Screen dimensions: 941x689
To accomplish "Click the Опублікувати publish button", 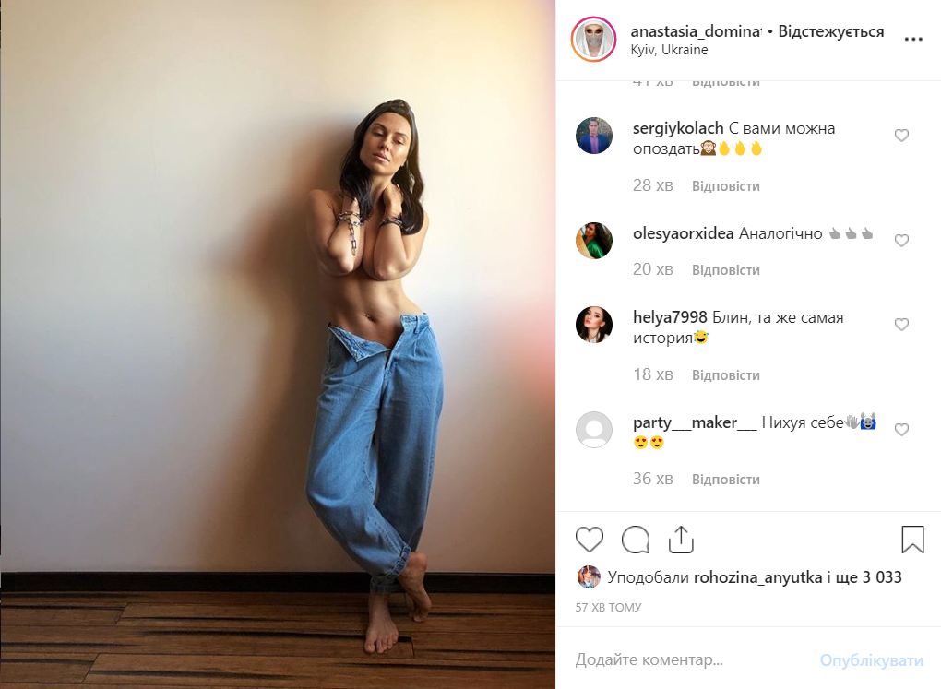I will tap(872, 660).
